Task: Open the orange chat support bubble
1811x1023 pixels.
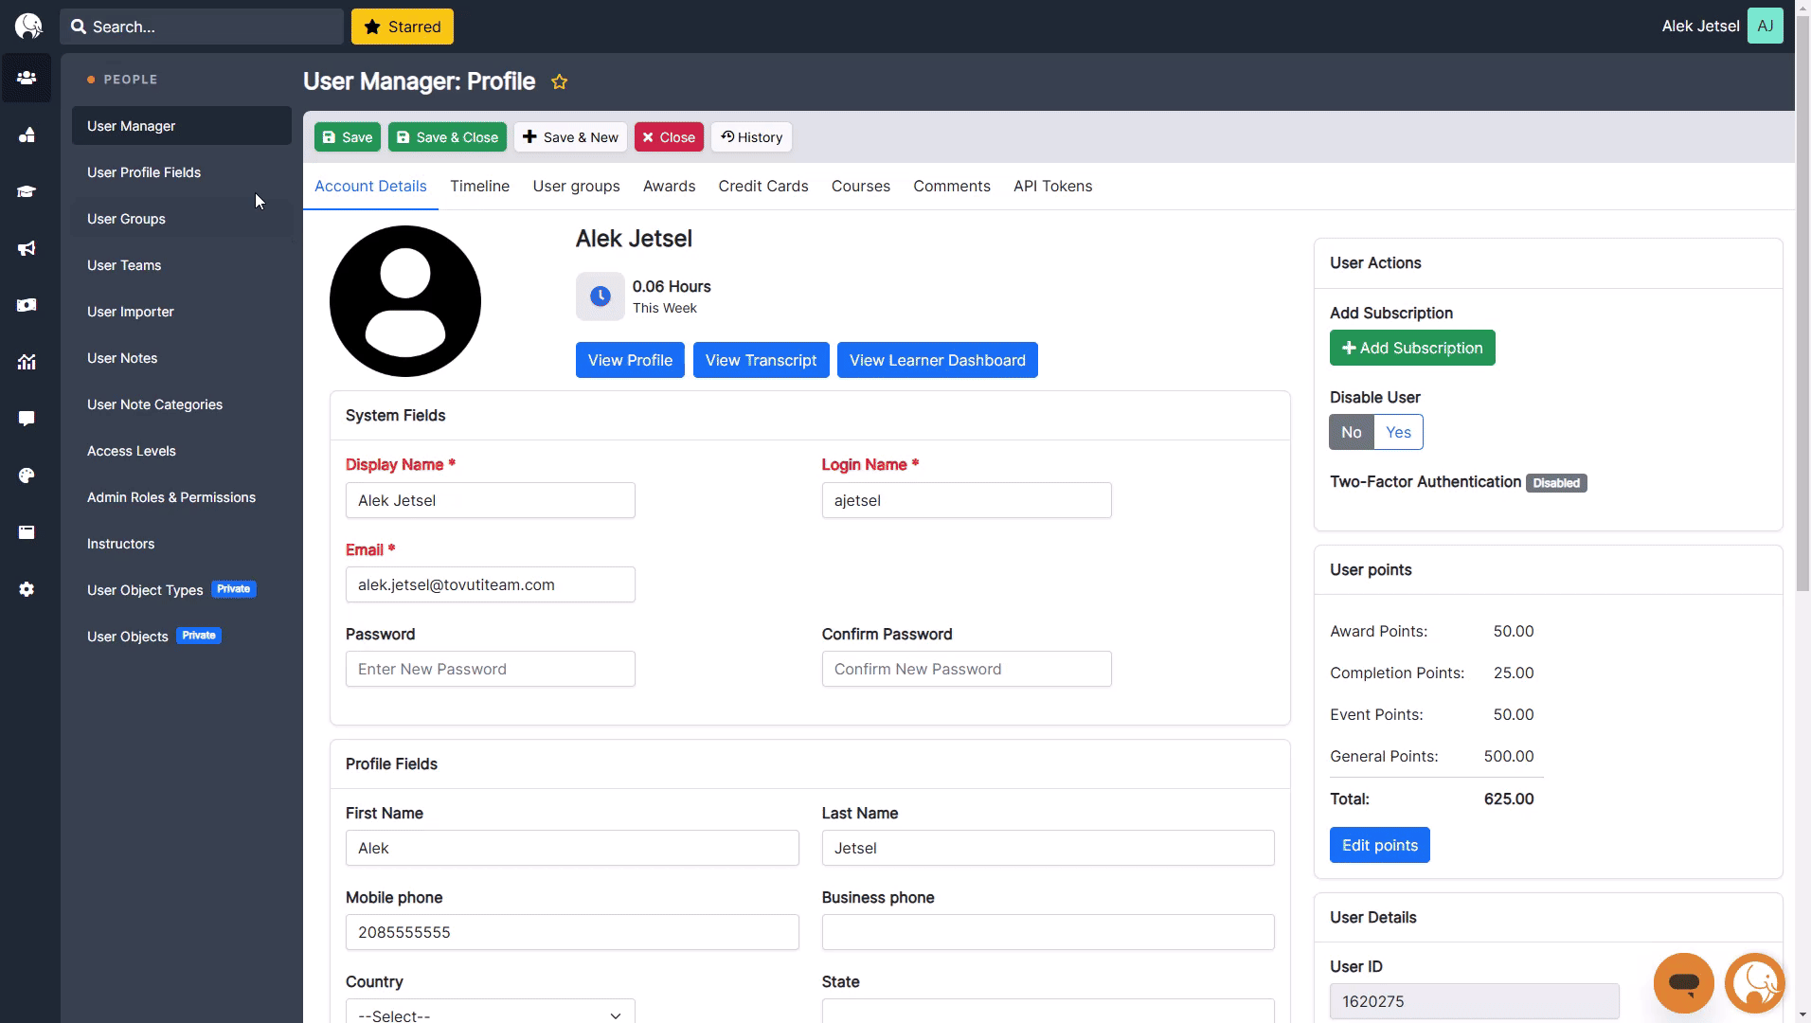Action: (x=1683, y=982)
